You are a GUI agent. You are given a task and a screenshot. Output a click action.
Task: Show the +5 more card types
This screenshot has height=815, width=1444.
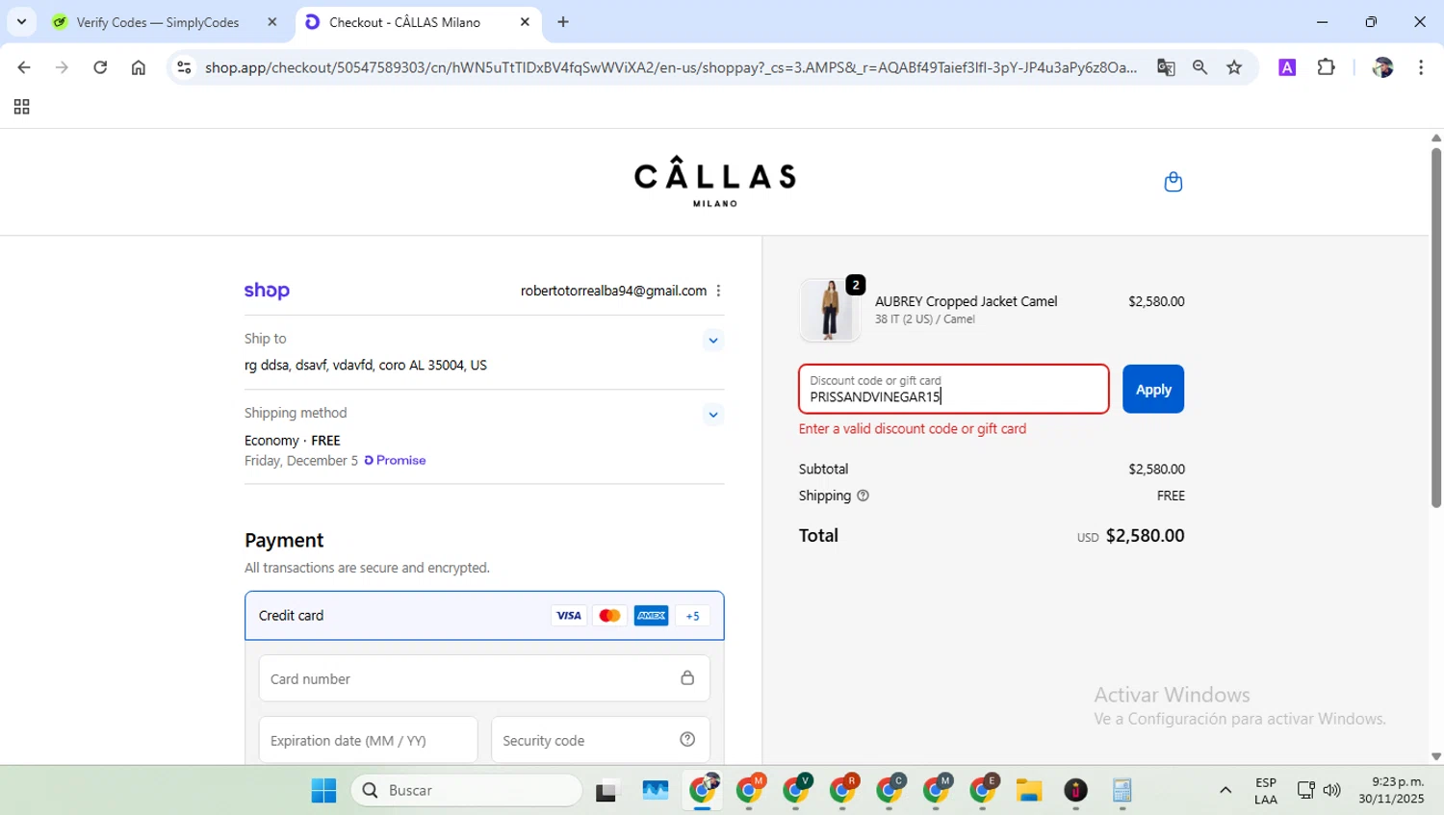point(692,616)
